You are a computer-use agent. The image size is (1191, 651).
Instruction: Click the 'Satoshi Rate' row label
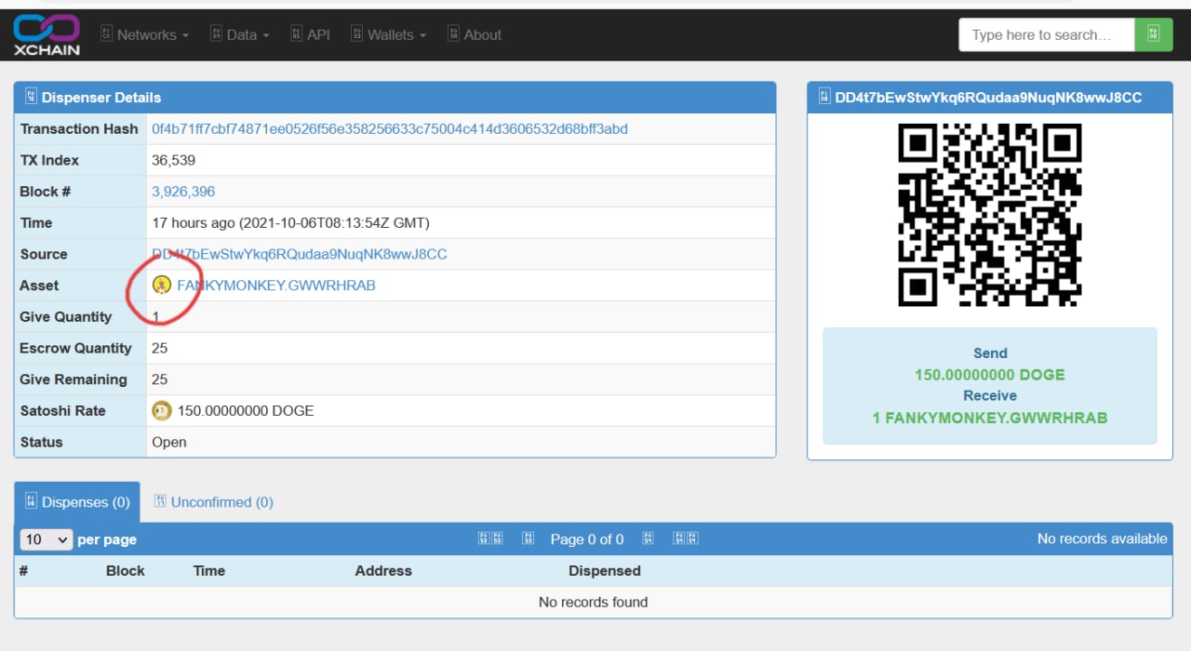(63, 410)
